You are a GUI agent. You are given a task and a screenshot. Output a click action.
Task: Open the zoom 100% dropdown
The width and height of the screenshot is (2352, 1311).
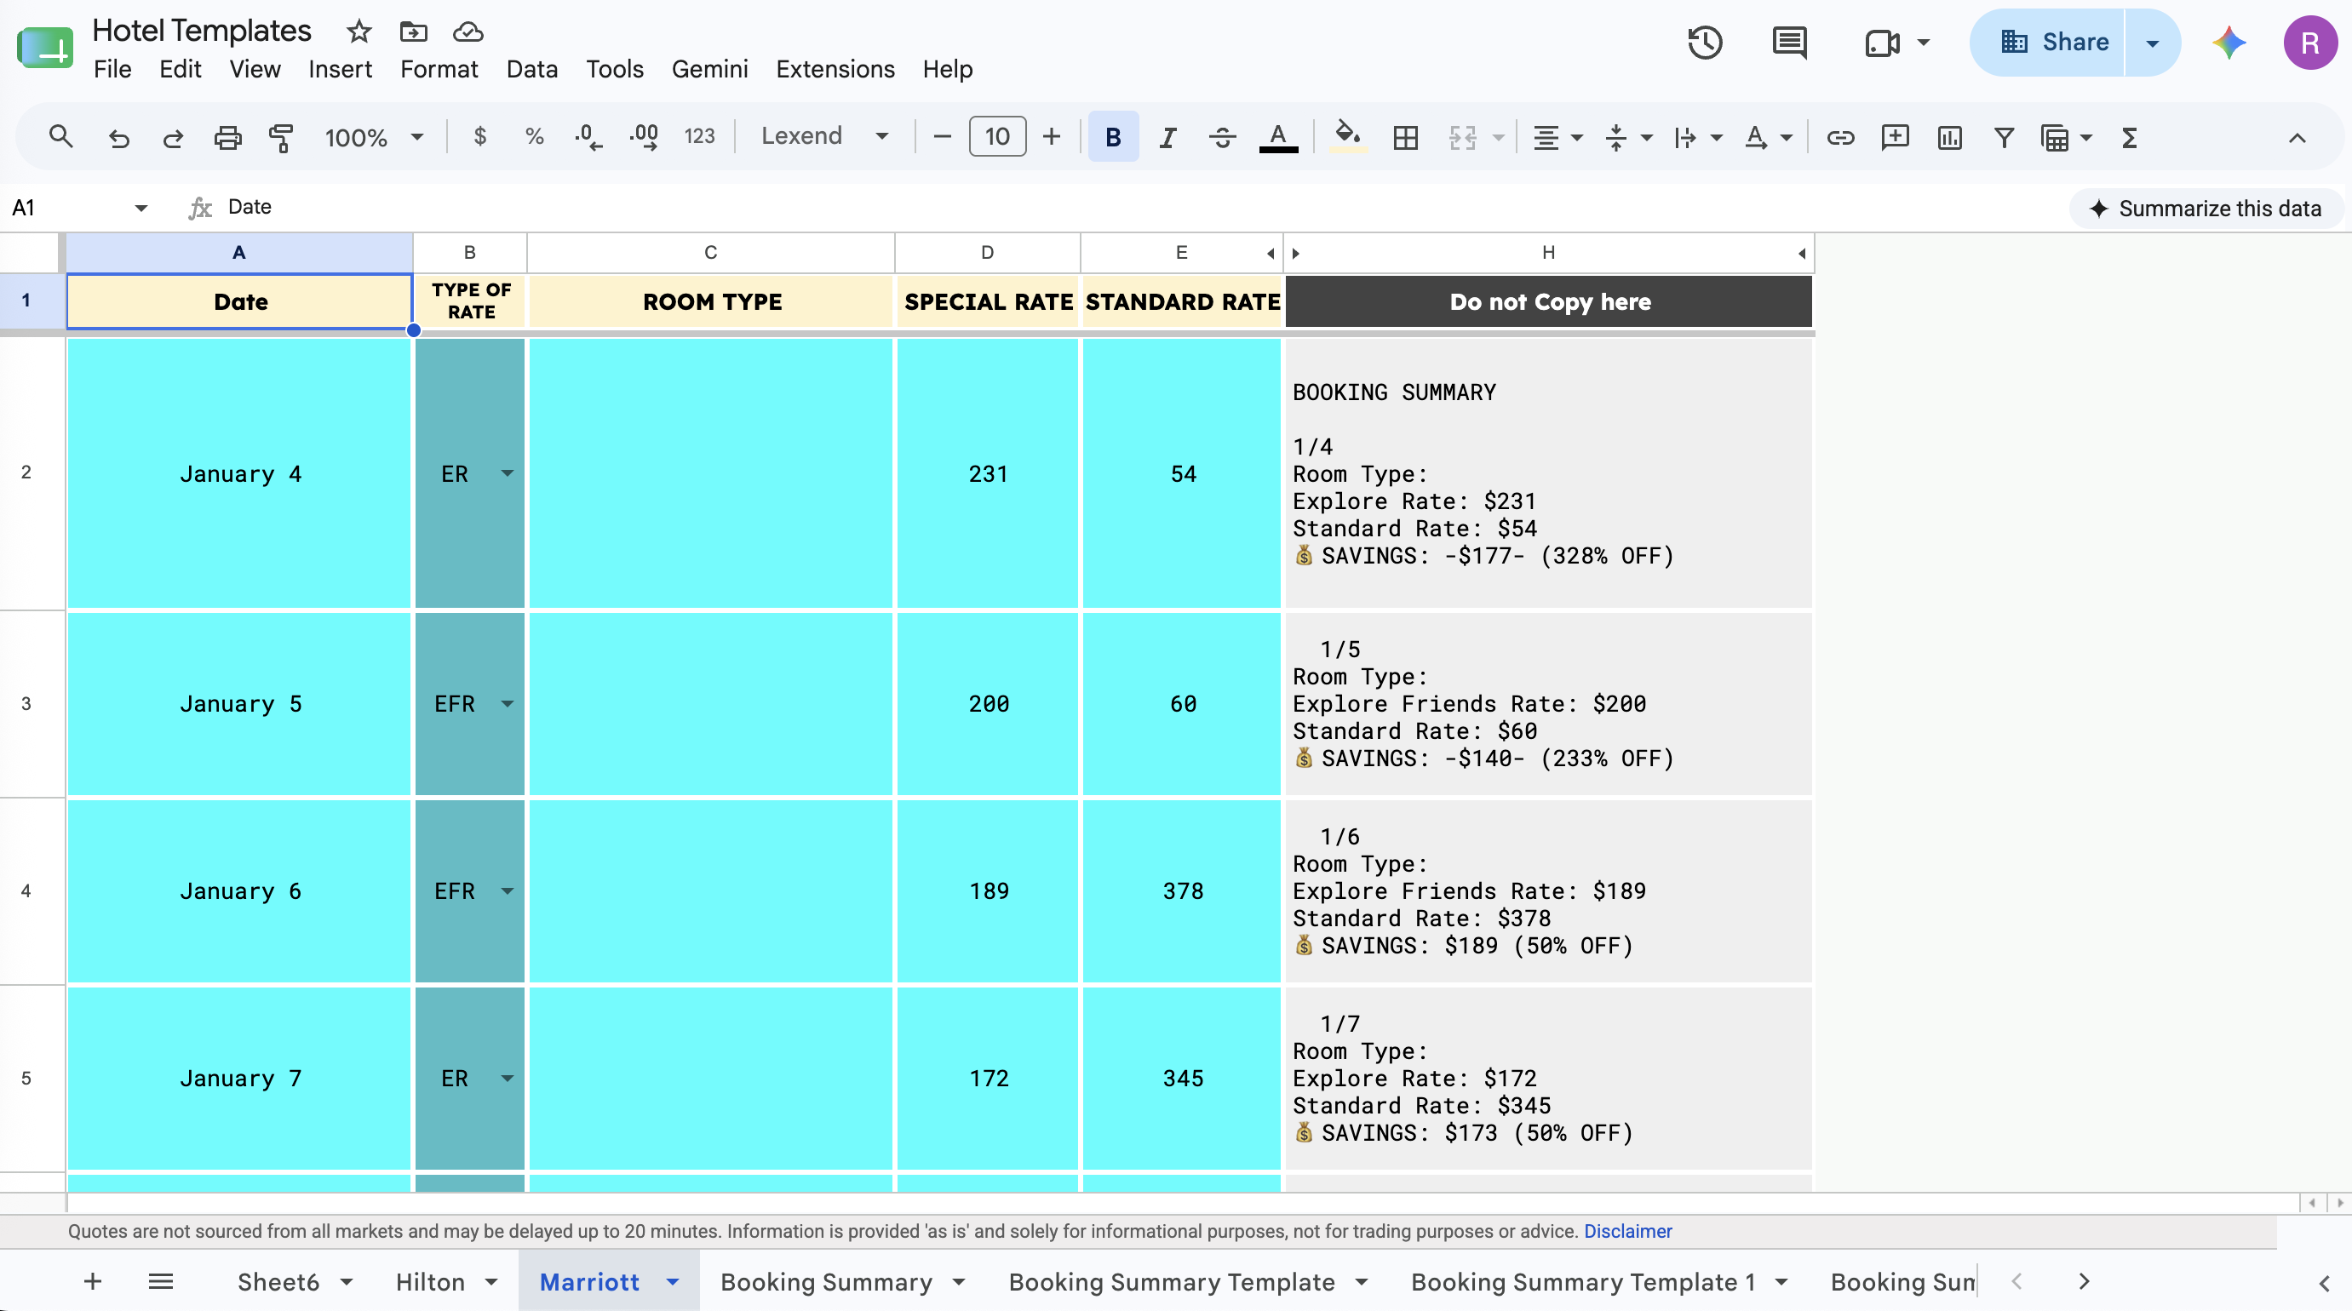click(375, 138)
